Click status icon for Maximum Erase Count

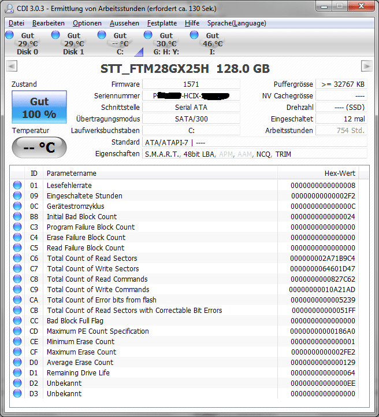coord(17,352)
